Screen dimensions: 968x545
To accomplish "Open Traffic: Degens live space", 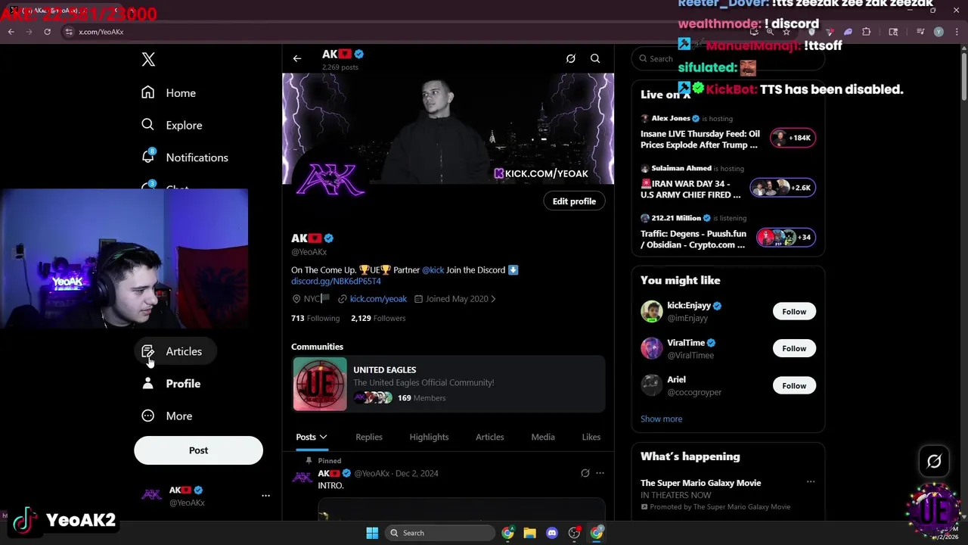I will pos(693,239).
